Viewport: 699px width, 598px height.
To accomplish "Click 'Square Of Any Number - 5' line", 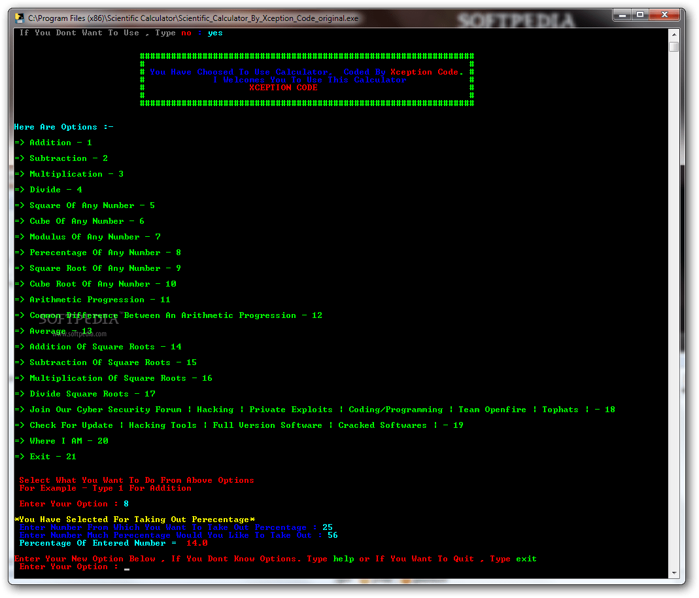I will tap(85, 205).
